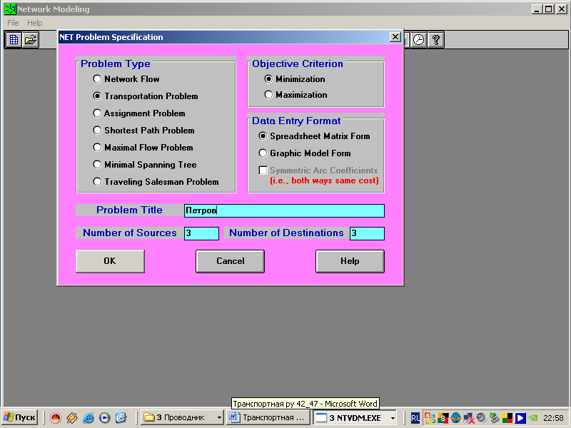Select Maximal Flow Problem

(x=143, y=148)
